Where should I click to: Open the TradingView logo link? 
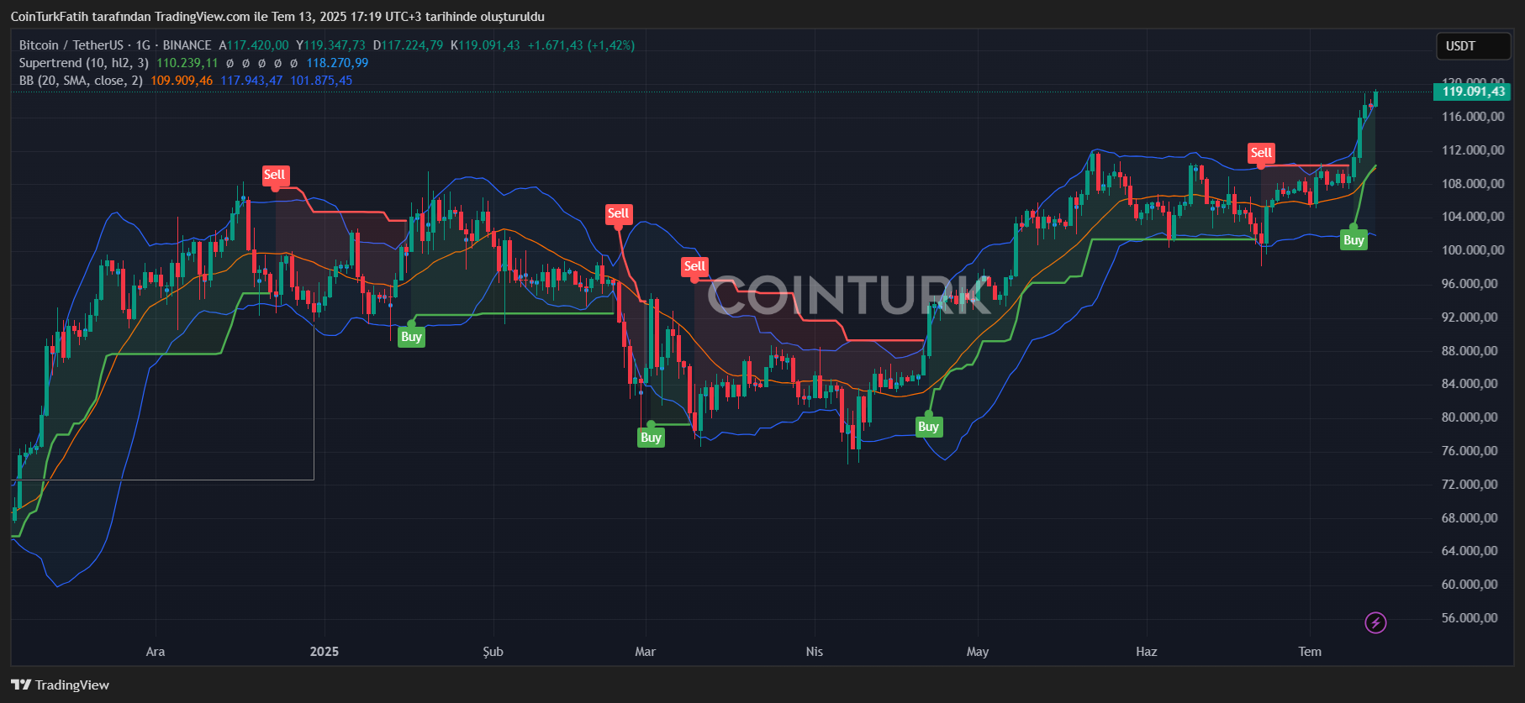coord(61,685)
